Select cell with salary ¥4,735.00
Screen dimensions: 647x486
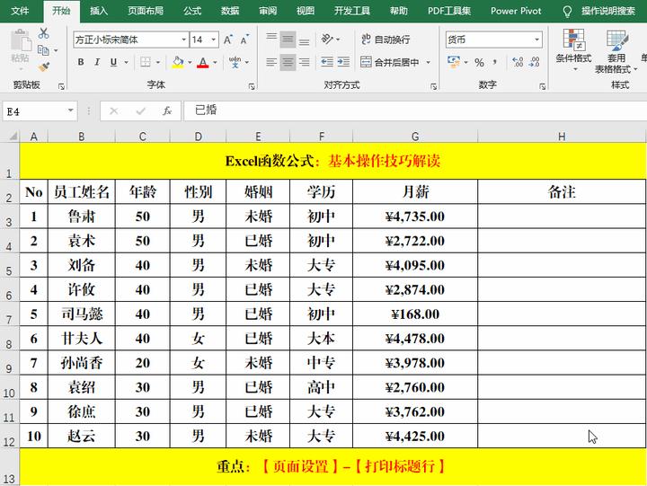415,216
